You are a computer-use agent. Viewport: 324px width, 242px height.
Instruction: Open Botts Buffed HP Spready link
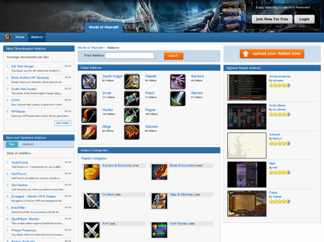coord(30,78)
